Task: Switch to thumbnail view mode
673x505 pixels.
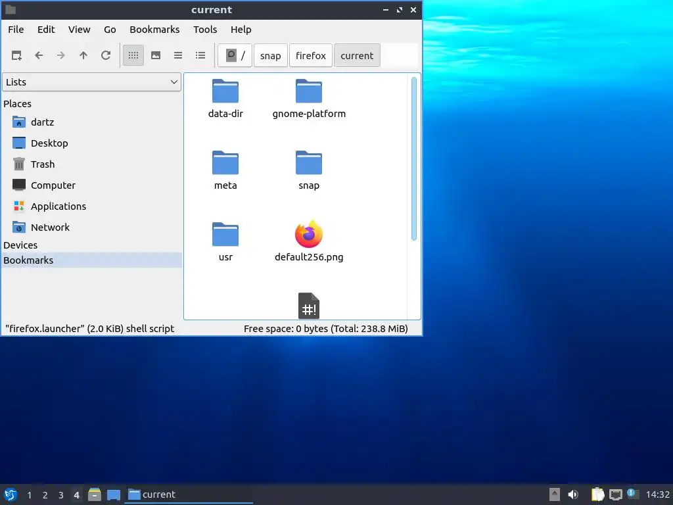Action: coord(156,55)
